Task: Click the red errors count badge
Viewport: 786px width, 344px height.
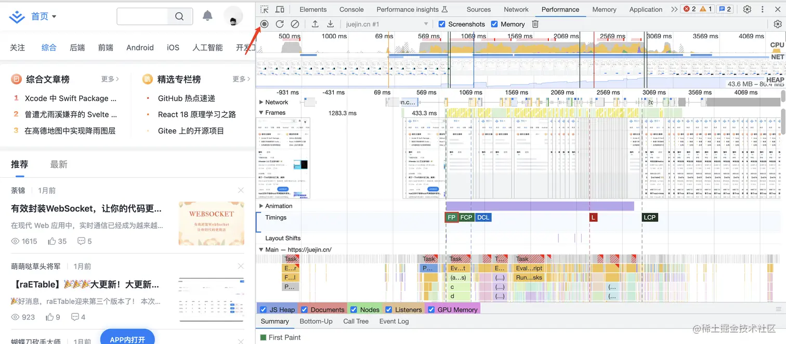Action: (x=689, y=9)
